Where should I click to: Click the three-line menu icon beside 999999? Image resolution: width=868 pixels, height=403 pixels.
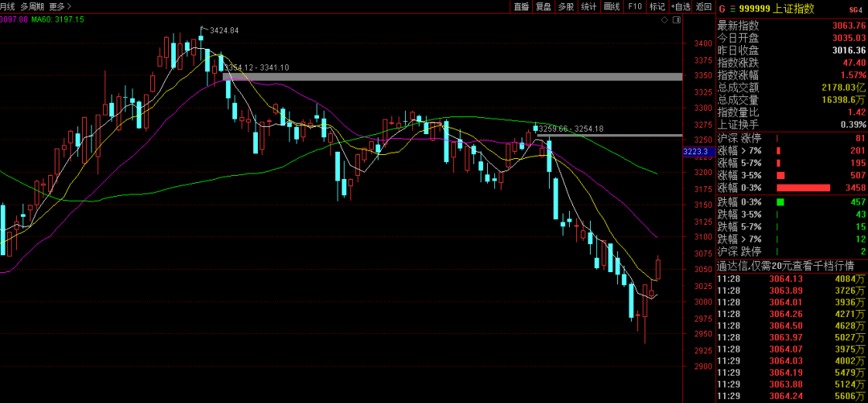click(x=733, y=8)
